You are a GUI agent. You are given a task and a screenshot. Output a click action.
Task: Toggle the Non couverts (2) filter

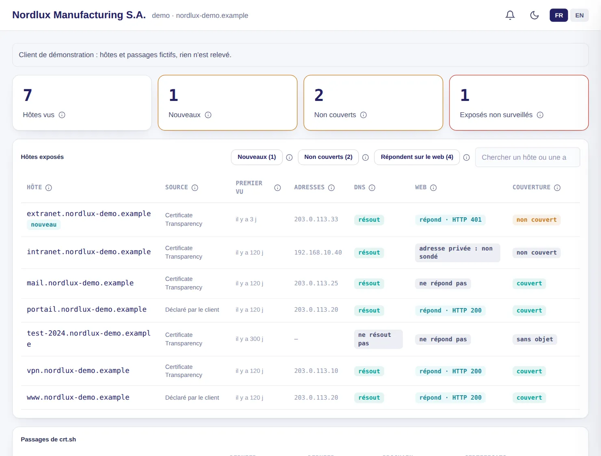tap(328, 157)
